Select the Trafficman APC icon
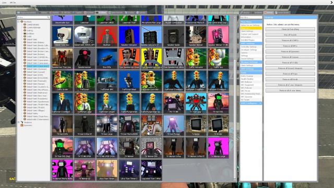This screenshot has width=334, height=188. [x=107, y=81]
